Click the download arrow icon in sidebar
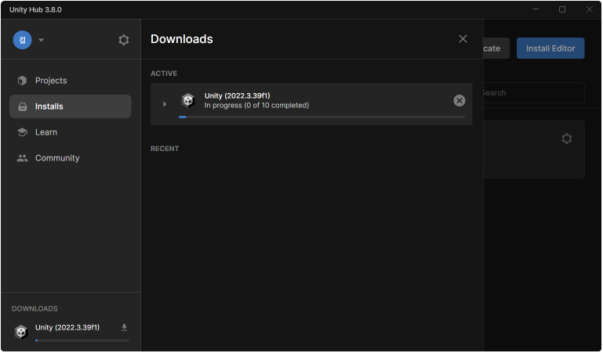The width and height of the screenshot is (603, 353). point(124,327)
